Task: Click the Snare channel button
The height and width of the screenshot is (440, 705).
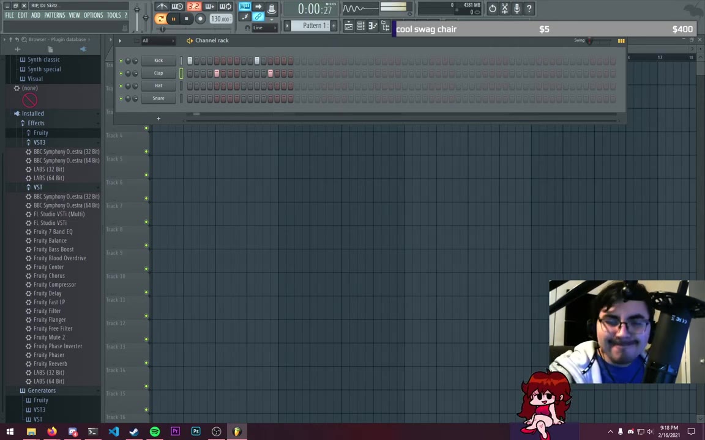Action: [159, 98]
